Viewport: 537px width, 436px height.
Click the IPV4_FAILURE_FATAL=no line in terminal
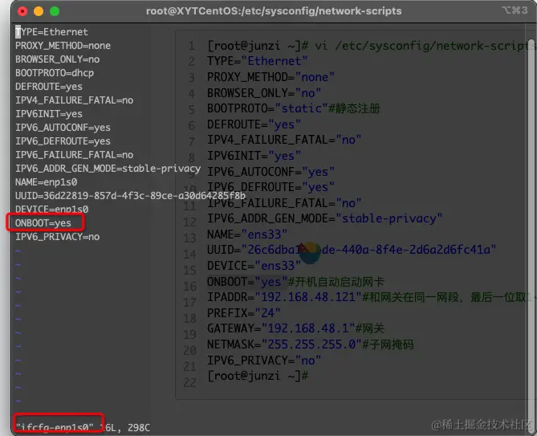click(x=75, y=100)
